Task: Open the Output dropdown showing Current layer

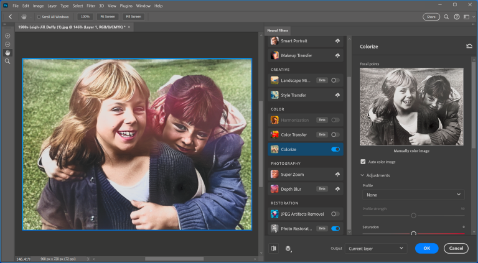Action: click(376, 248)
